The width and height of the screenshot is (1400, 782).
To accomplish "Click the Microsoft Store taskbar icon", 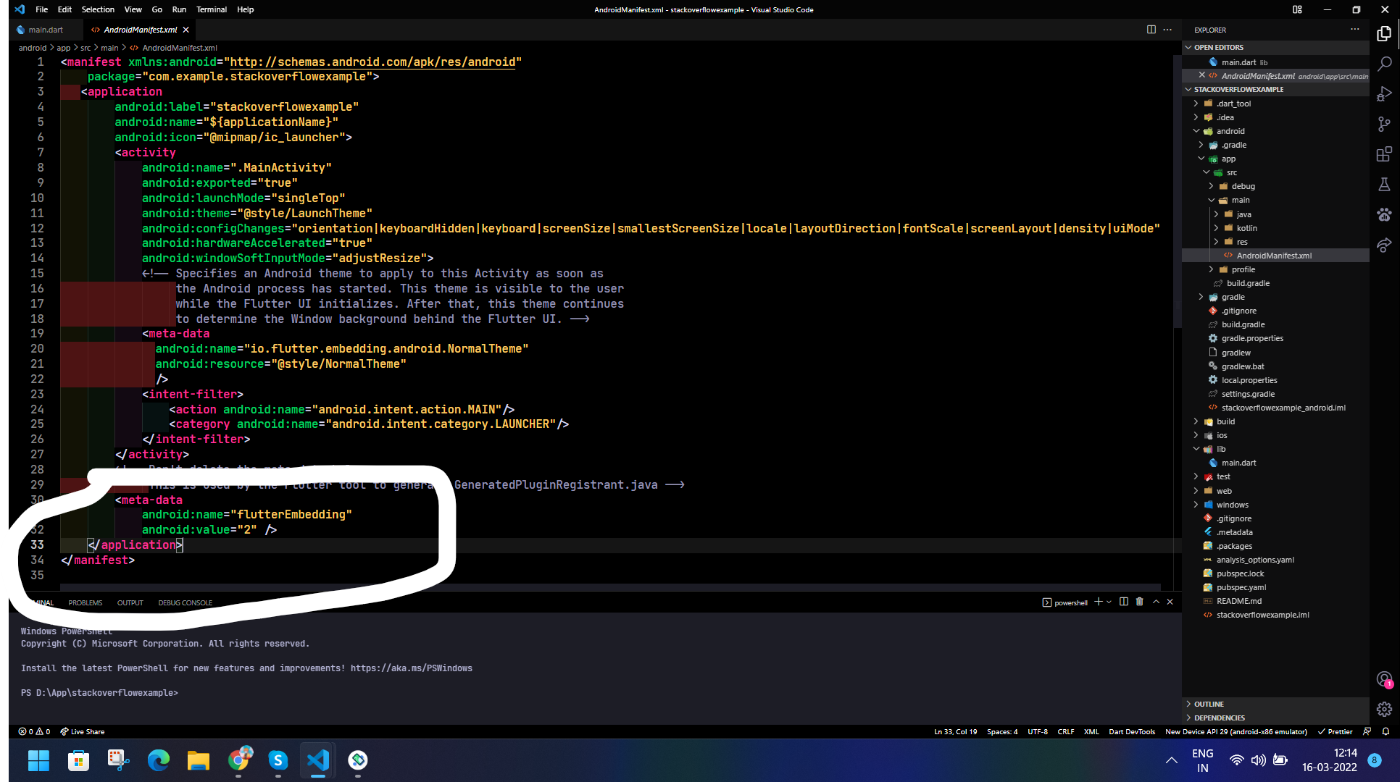I will (78, 760).
